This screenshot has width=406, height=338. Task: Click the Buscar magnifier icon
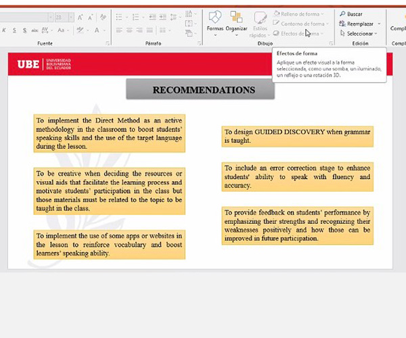tap(342, 14)
